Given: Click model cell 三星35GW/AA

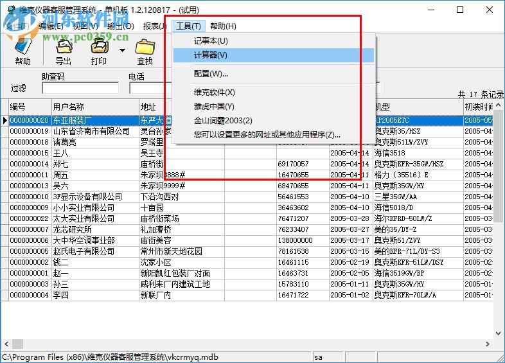Looking at the screenshot, I should 418,197.
